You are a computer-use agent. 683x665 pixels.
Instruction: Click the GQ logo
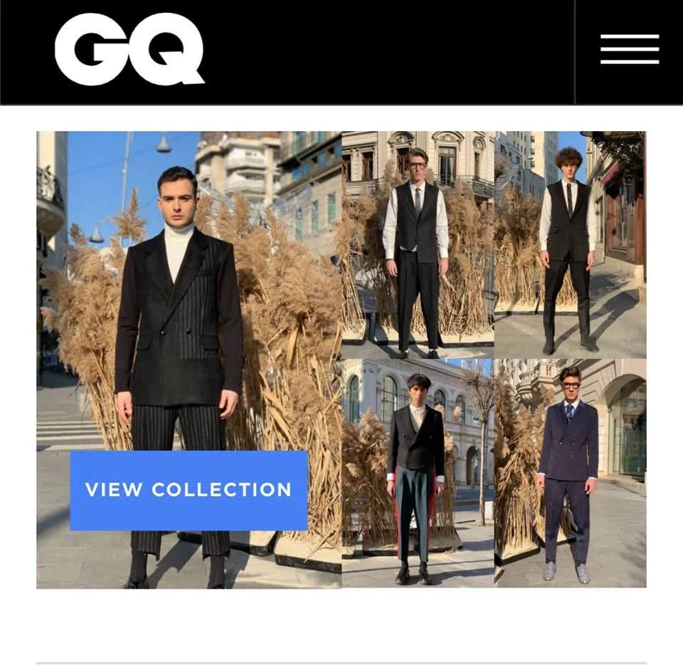click(129, 49)
